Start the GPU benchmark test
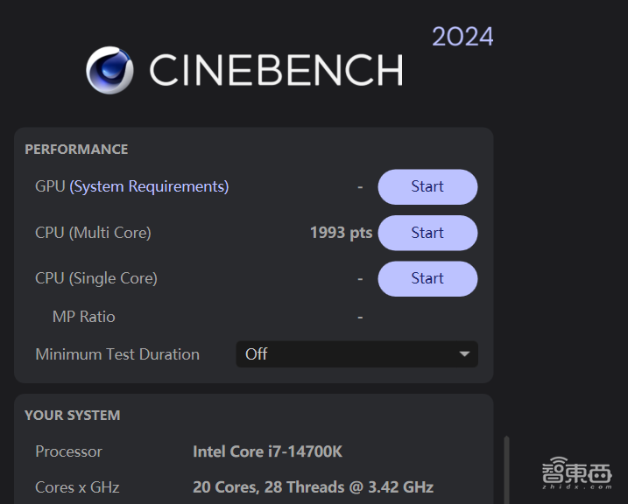The width and height of the screenshot is (628, 504). 427,186
